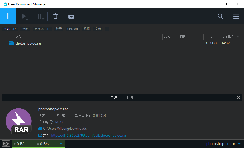Select the YouTube filter tab
Screen dimensions: 244x148
pos(73,29)
